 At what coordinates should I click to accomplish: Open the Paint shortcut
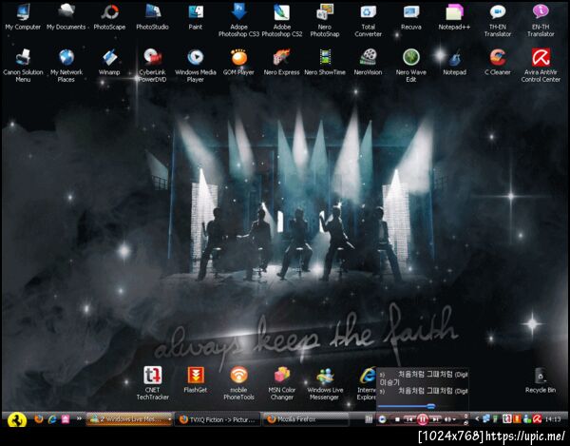[x=196, y=17]
